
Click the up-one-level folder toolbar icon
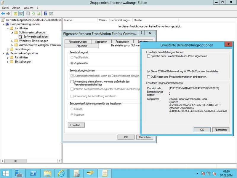16,13
